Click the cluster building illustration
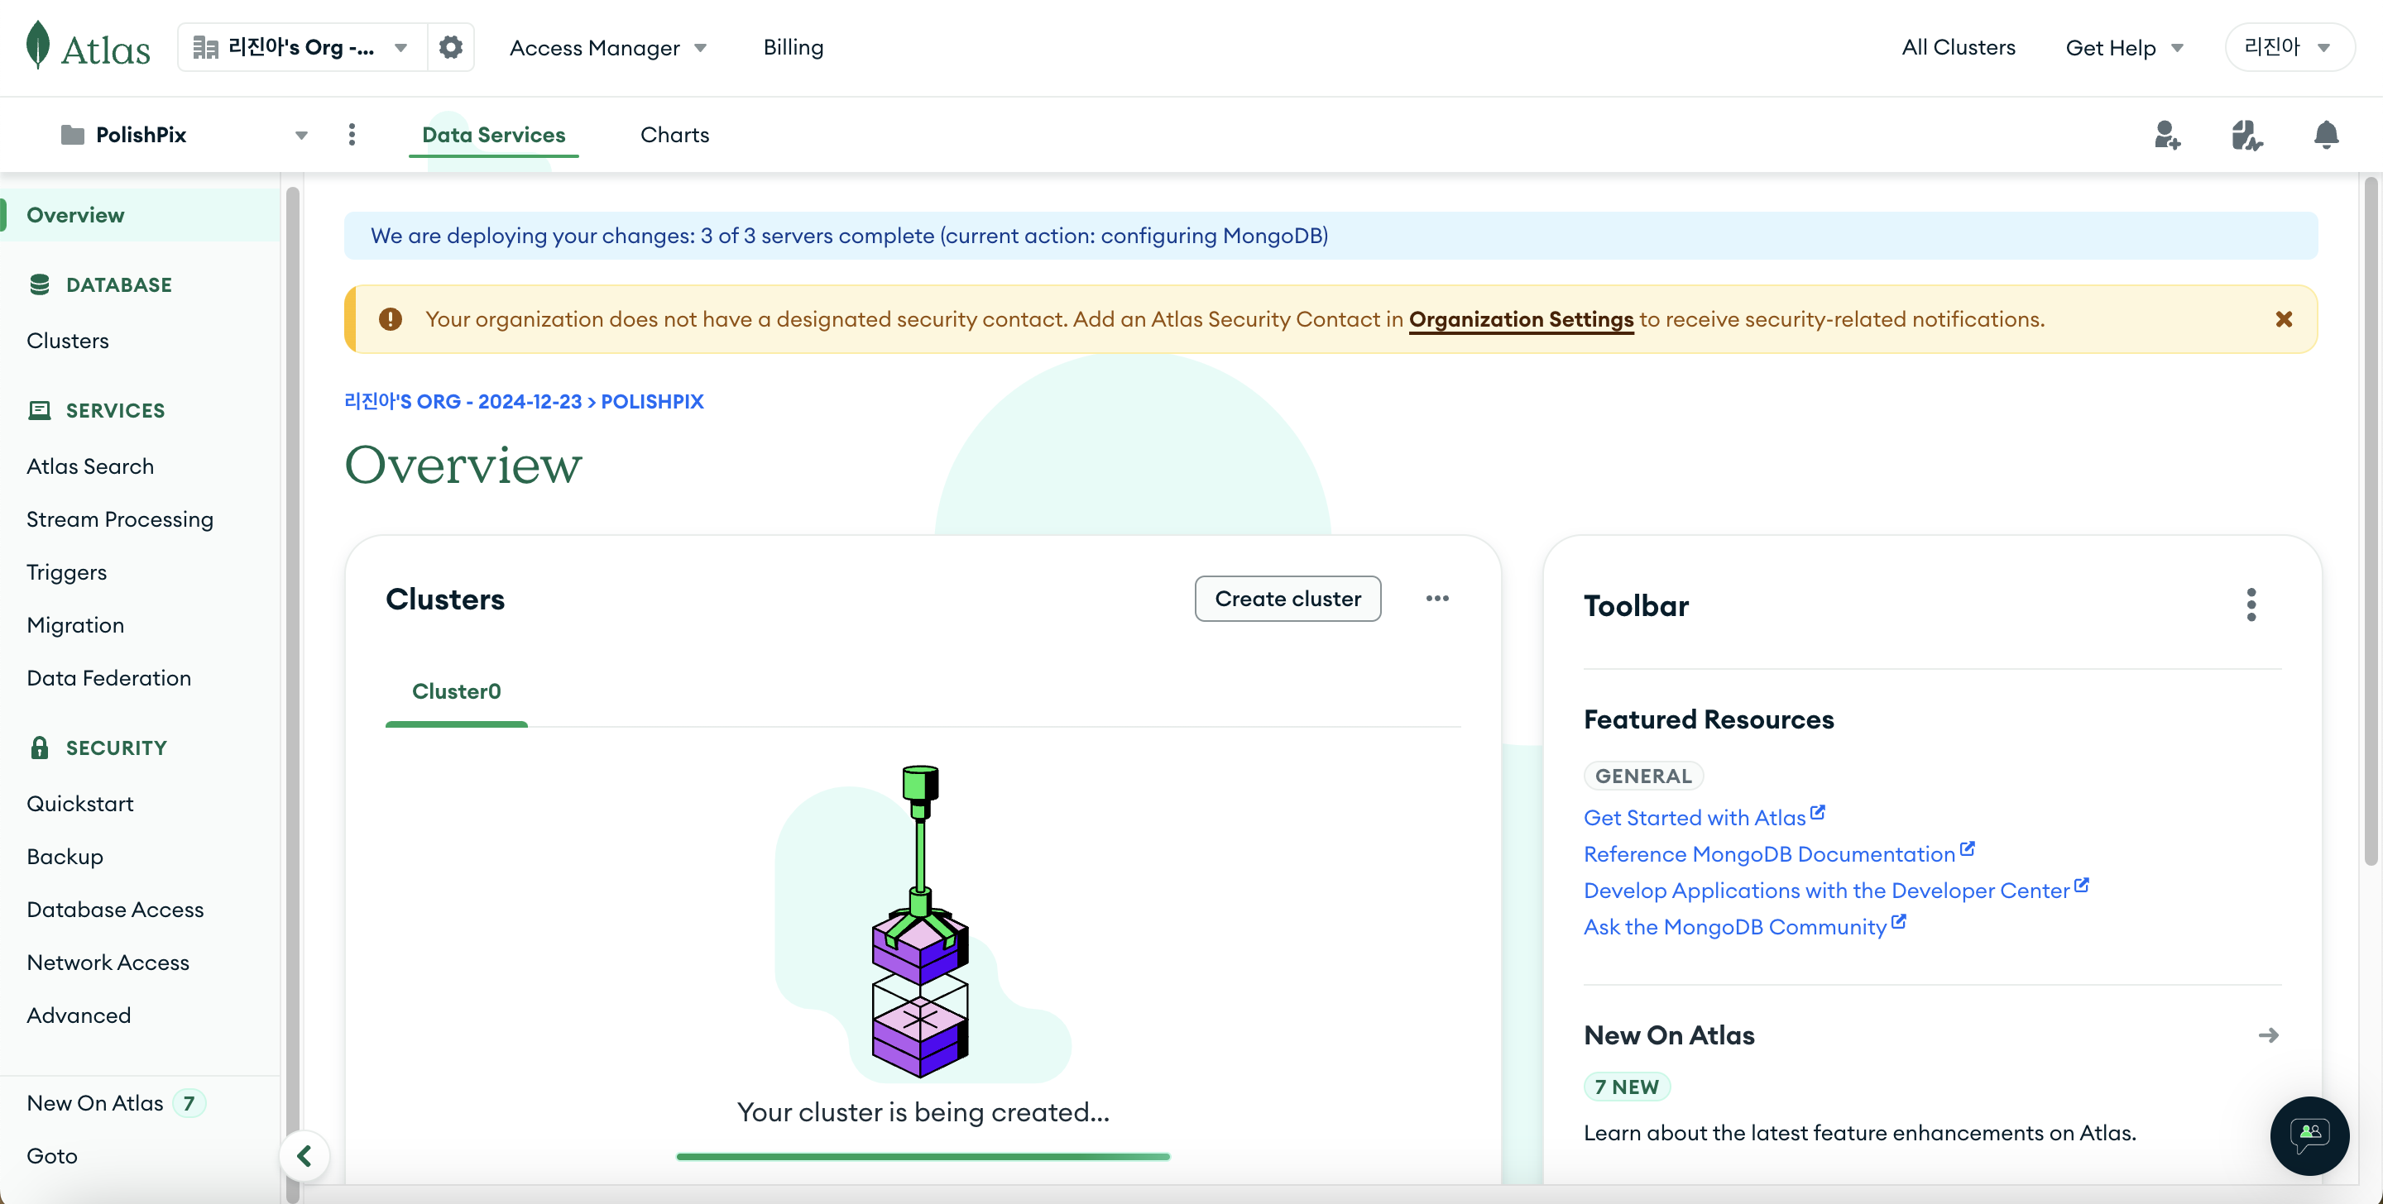The image size is (2383, 1204). click(922, 921)
